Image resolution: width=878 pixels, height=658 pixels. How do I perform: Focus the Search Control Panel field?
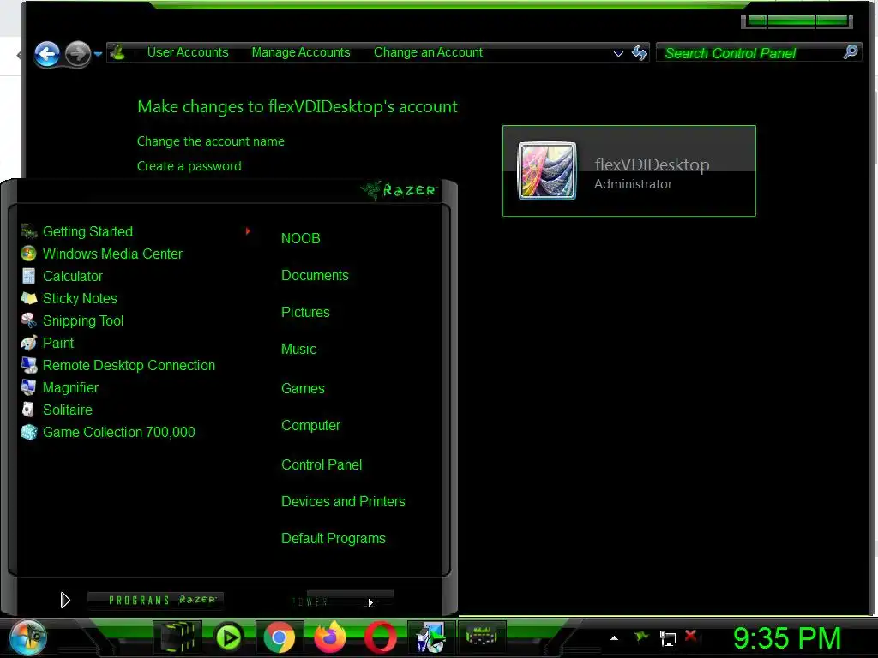[x=751, y=53]
